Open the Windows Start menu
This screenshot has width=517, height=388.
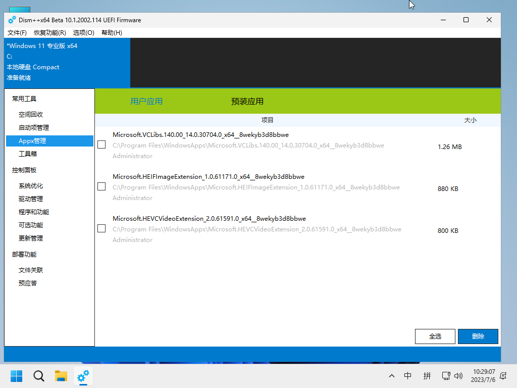click(16, 376)
